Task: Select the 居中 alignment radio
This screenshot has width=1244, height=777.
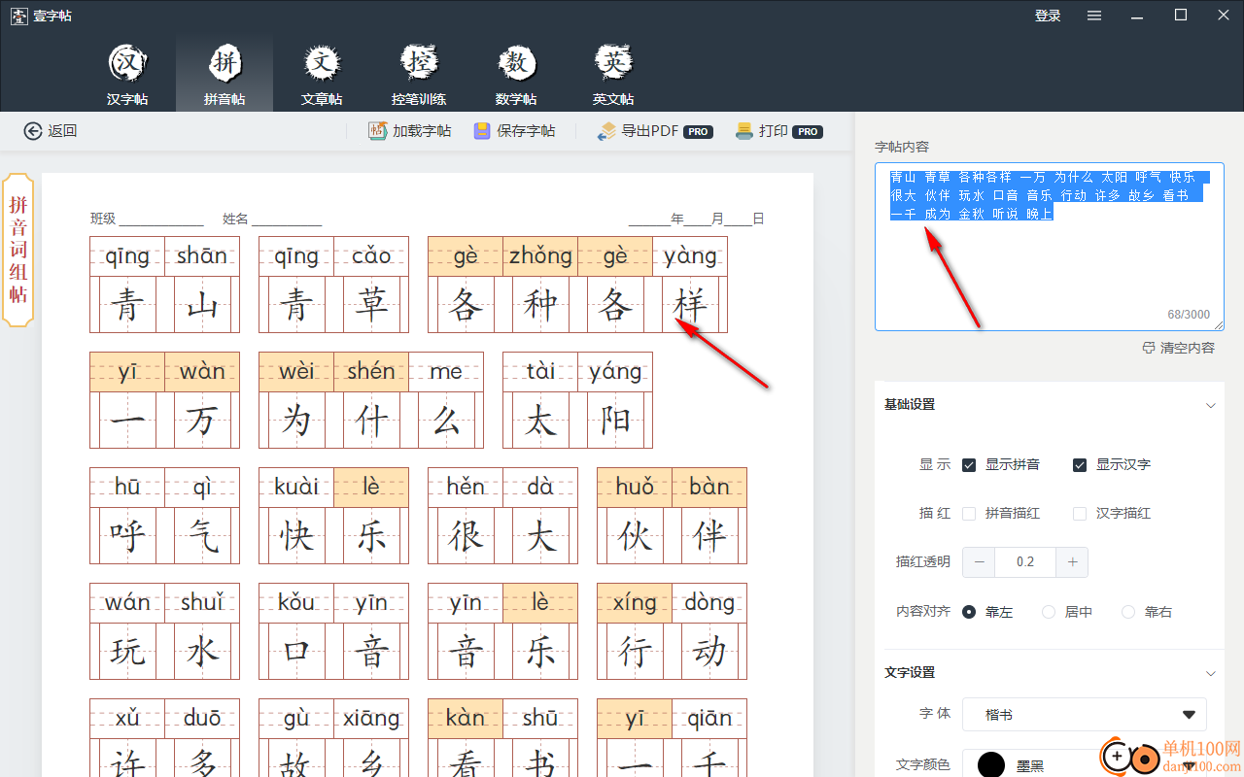Action: (1049, 612)
